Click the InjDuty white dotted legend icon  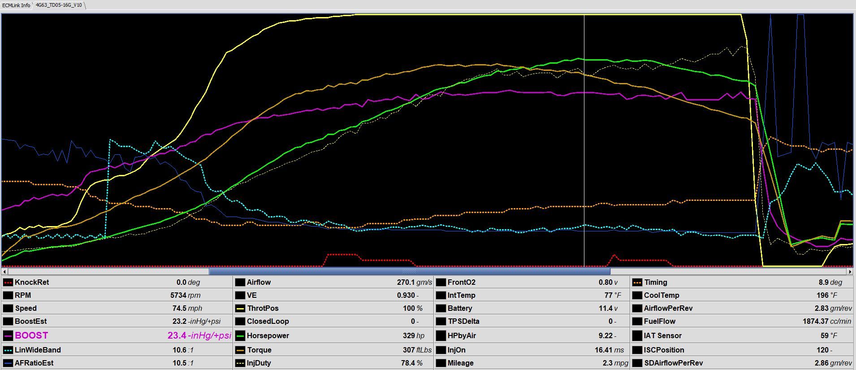tap(240, 363)
